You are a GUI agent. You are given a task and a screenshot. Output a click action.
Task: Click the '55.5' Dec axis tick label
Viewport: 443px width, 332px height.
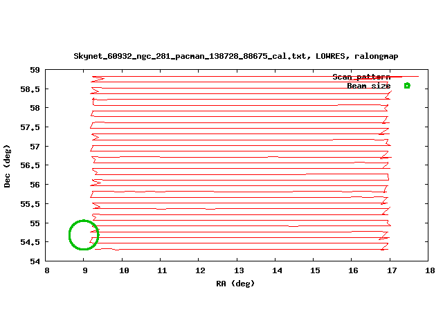pyautogui.click(x=30, y=204)
